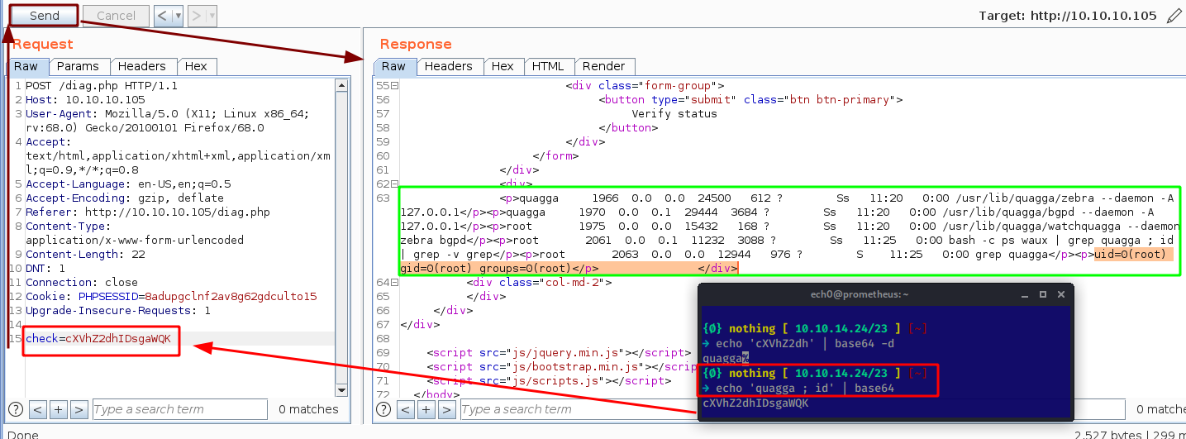Click the 'Verify status' text in response
This screenshot has height=439, width=1186.
(674, 114)
